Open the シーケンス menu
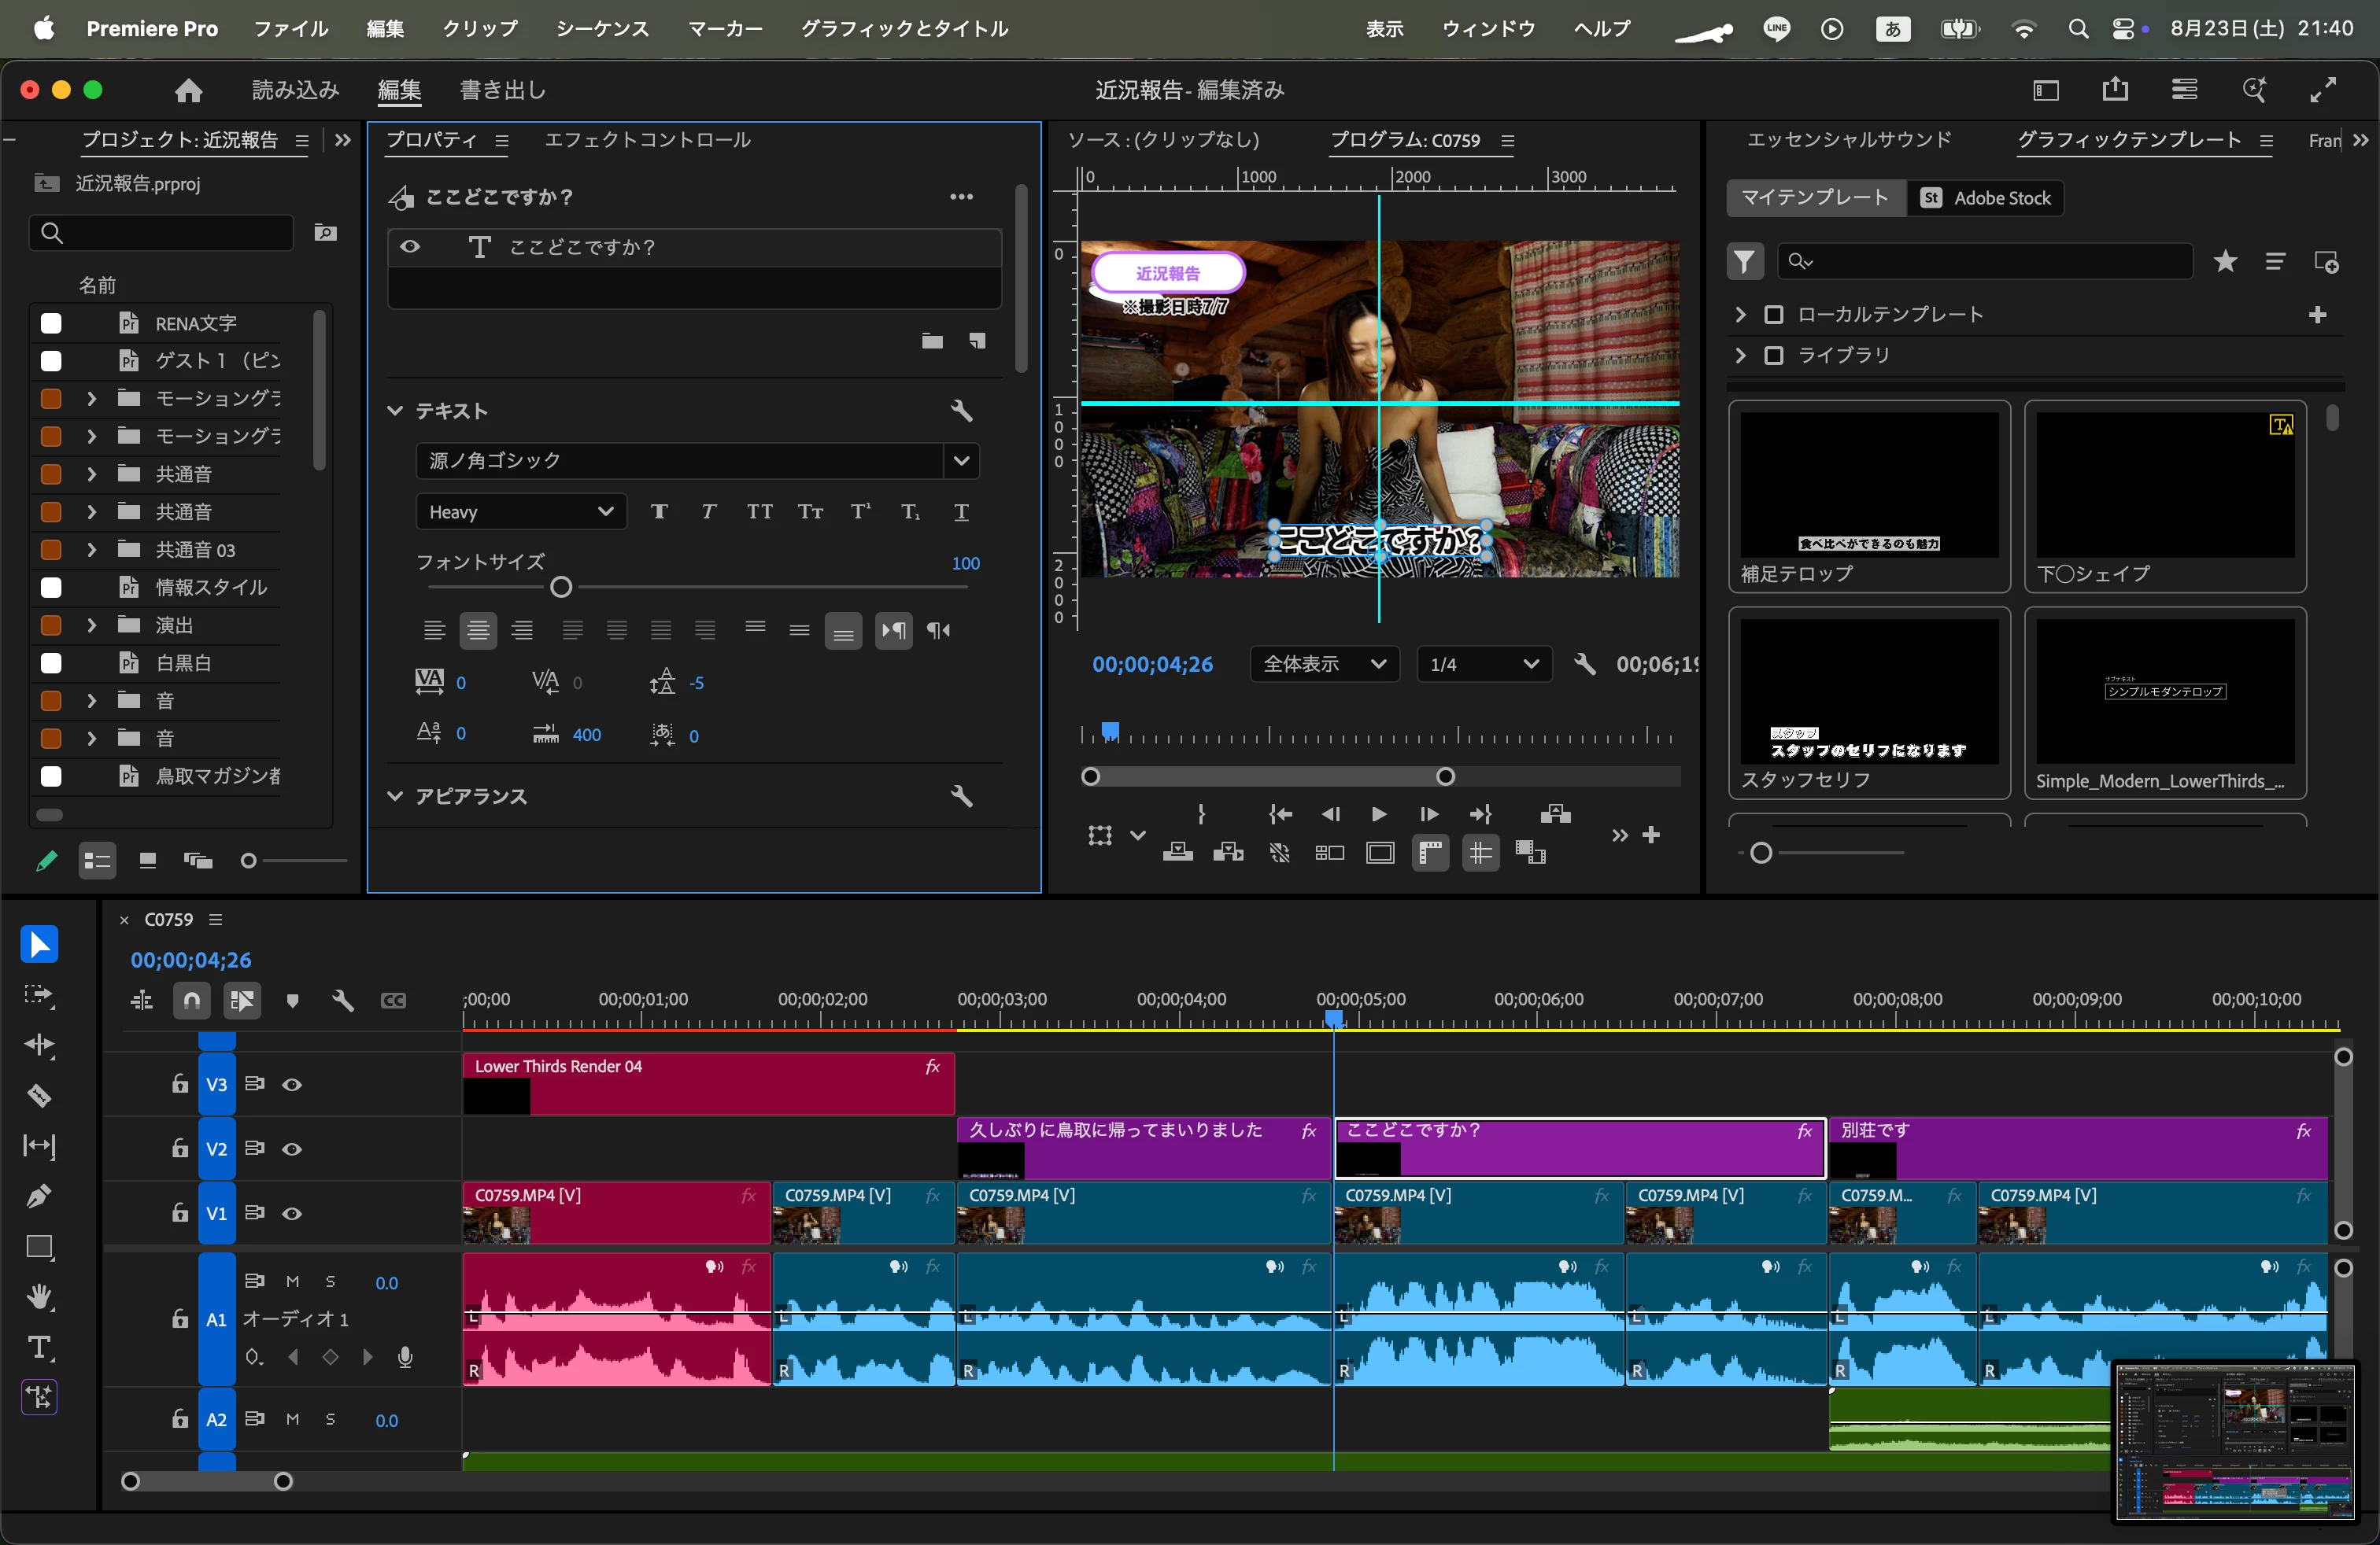 click(x=602, y=29)
